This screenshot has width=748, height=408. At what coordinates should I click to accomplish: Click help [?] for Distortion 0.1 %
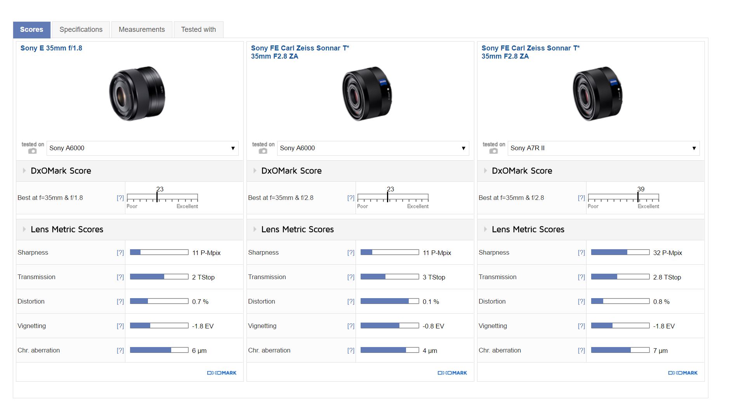point(351,301)
